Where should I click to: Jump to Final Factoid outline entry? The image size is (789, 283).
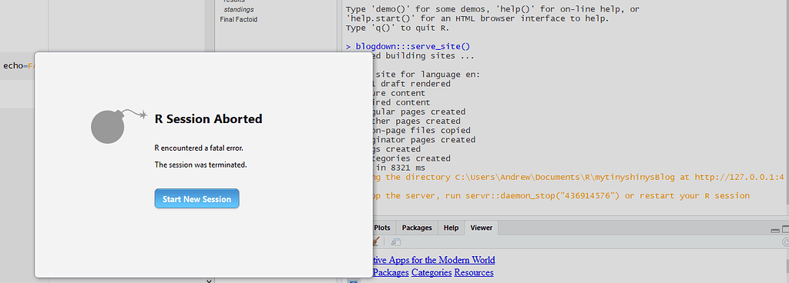point(239,19)
